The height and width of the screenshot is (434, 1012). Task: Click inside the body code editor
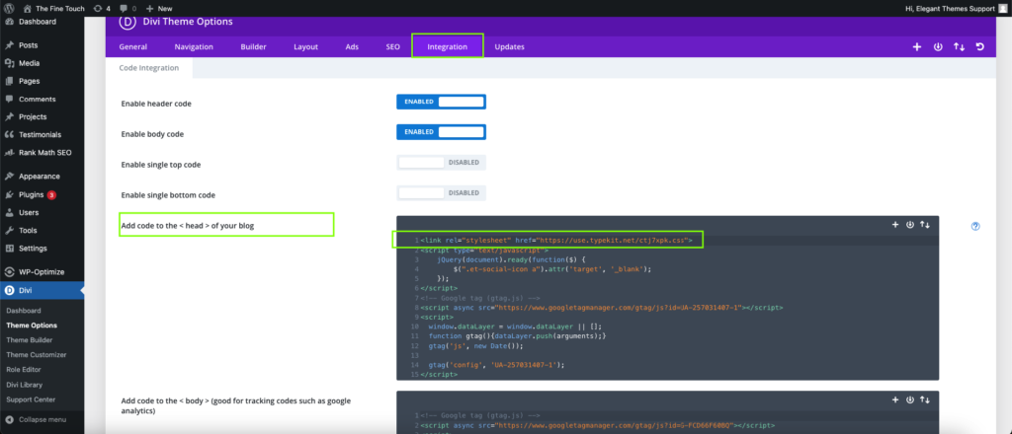point(667,412)
